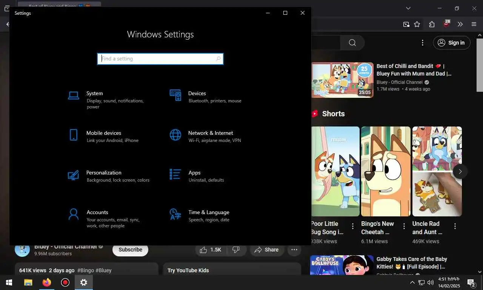Open Personalization settings

(109, 176)
